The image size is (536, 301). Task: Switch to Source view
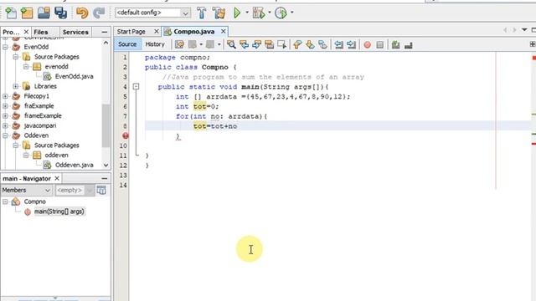click(127, 44)
